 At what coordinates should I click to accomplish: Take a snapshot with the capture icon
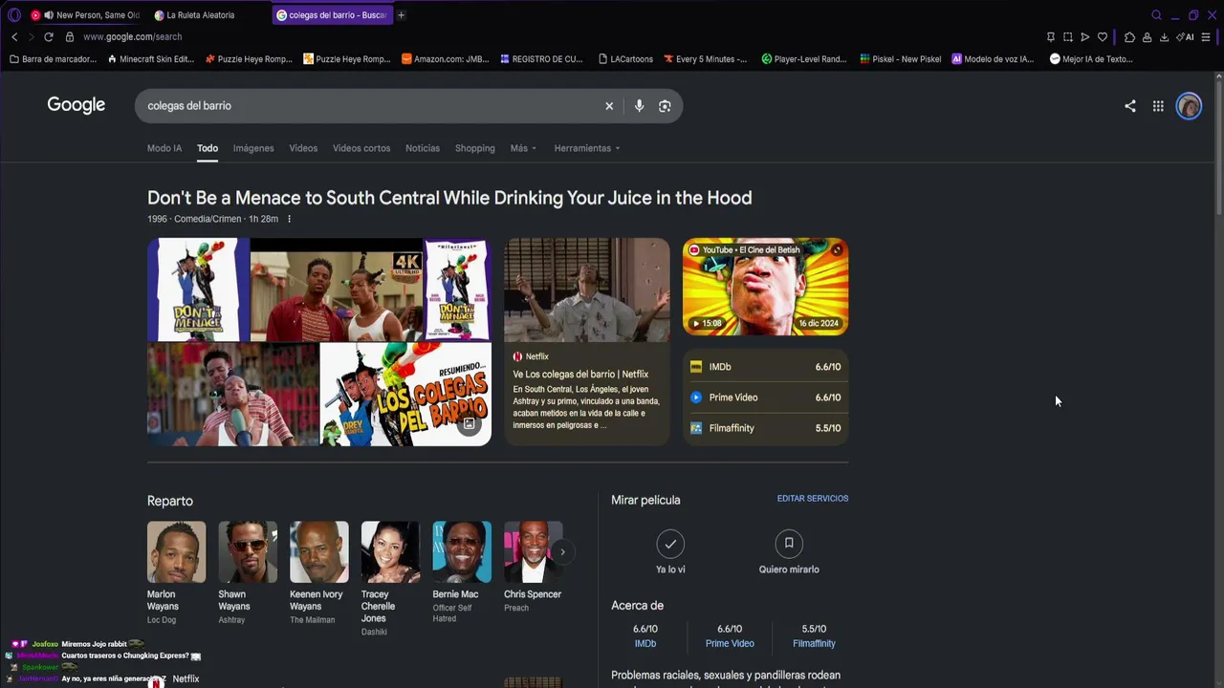tap(1068, 37)
